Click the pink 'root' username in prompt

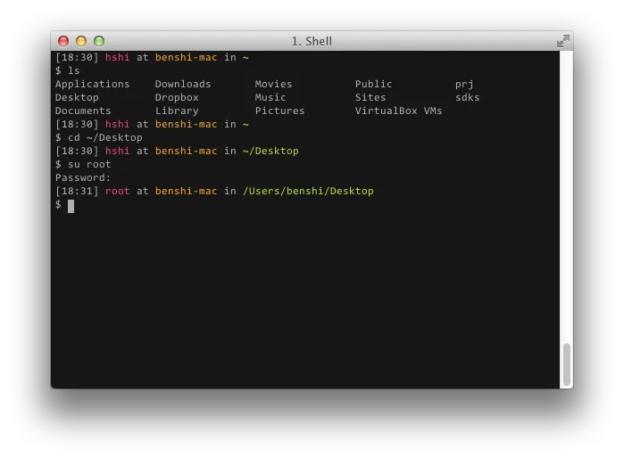[x=117, y=191]
